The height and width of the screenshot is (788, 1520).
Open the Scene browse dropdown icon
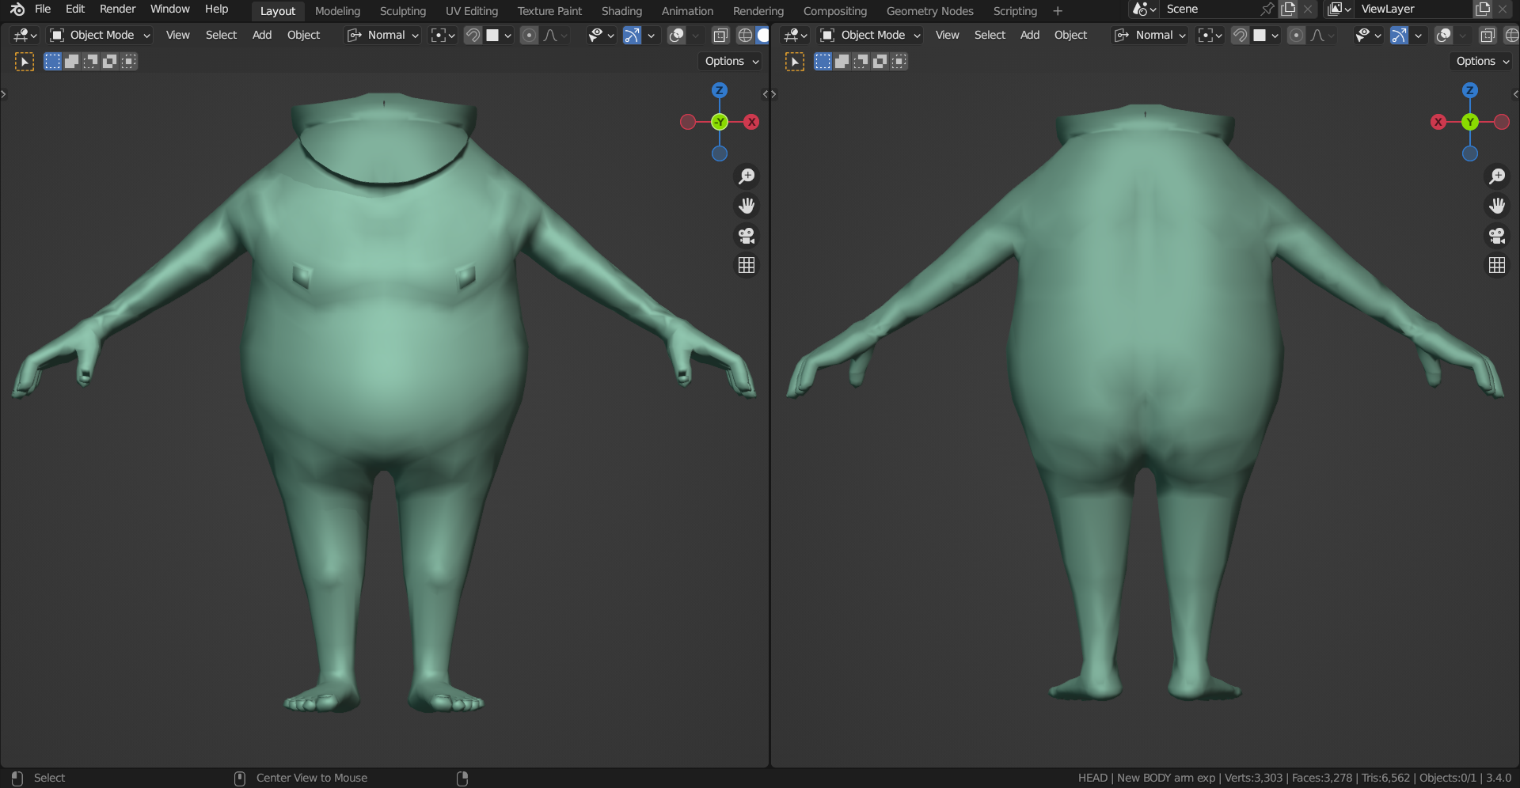click(1144, 9)
